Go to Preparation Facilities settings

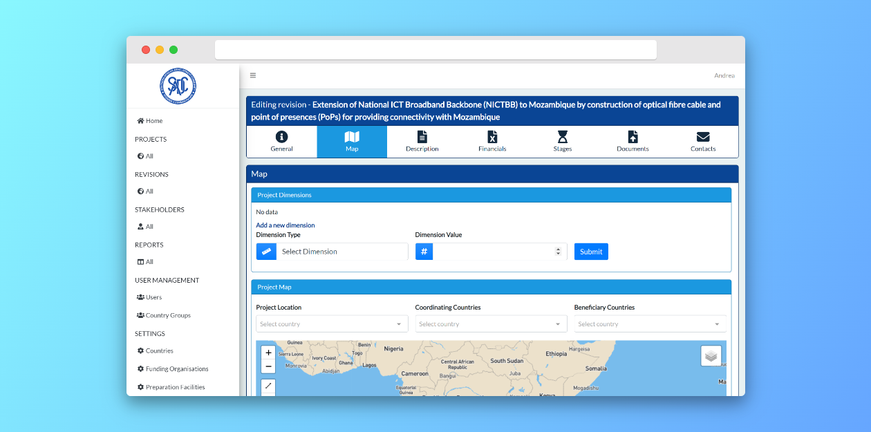[171, 387]
